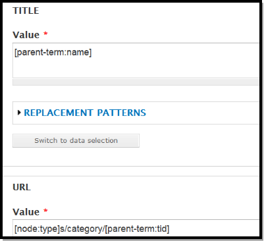Click the Value label under URL
264x241 pixels.
click(x=26, y=212)
